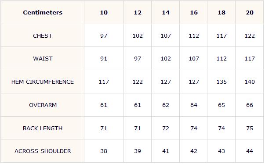Image resolution: width=265 pixels, height=164 pixels.
Task: Click the size 14 column header
Action: (166, 12)
